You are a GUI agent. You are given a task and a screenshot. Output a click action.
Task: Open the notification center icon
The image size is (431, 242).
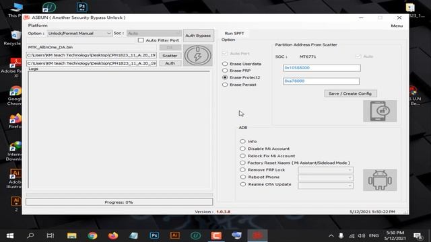418,236
